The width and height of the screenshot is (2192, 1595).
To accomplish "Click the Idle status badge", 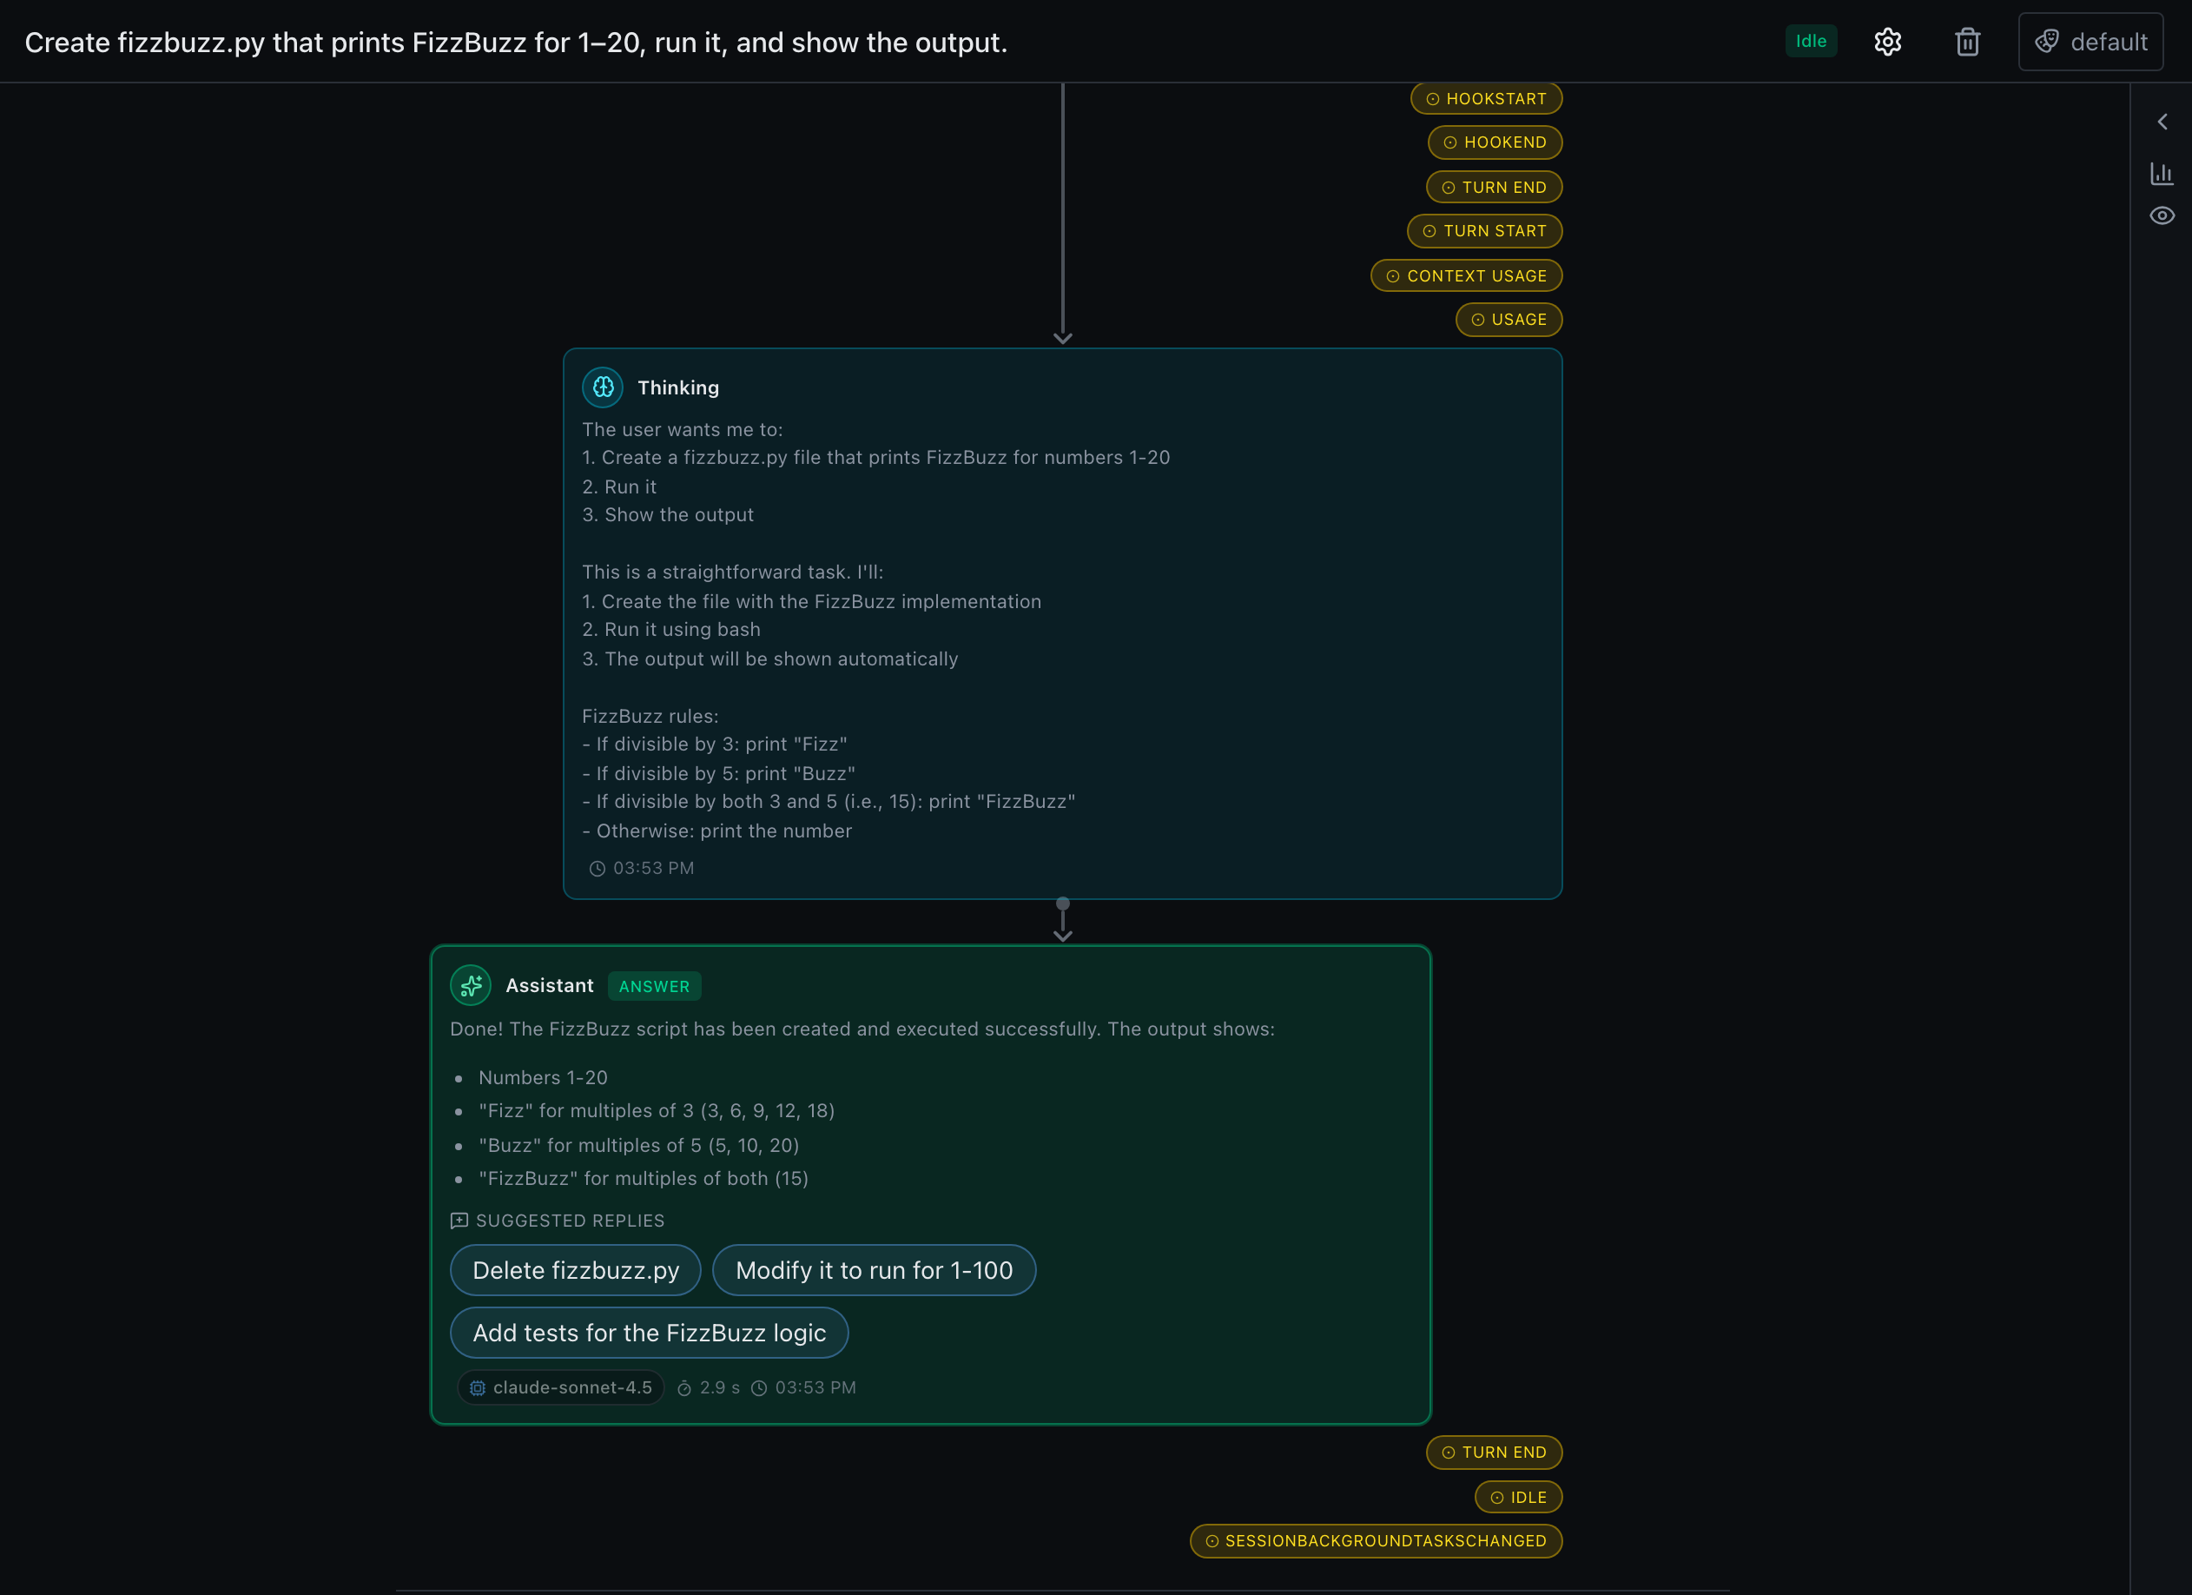I will coord(1810,42).
